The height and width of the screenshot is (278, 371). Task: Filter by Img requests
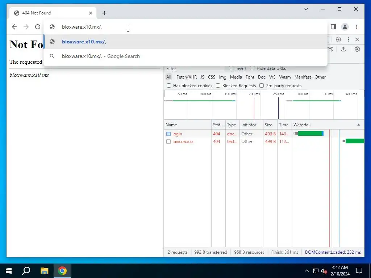point(223,77)
